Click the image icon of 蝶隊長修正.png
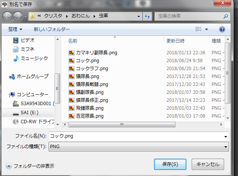This screenshot has width=238, height=176. pyautogui.click(x=72, y=100)
